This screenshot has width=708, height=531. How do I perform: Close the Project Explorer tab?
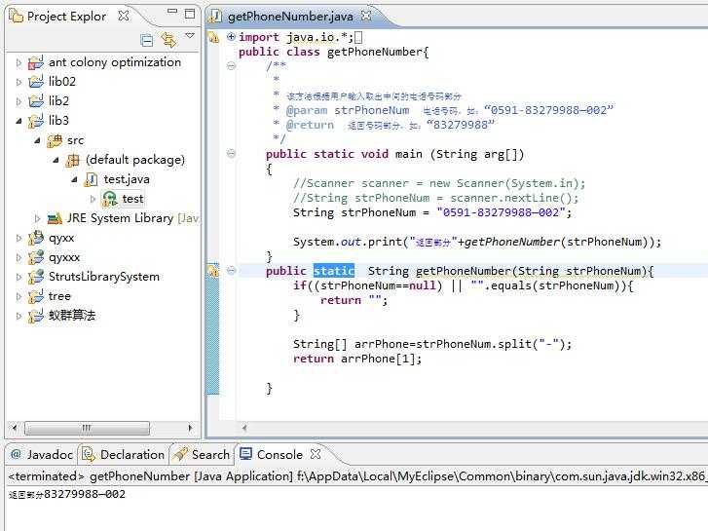click(124, 16)
